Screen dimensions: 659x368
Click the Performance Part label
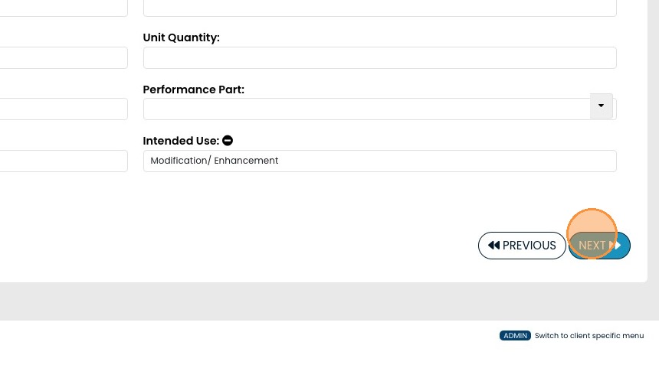click(x=193, y=90)
